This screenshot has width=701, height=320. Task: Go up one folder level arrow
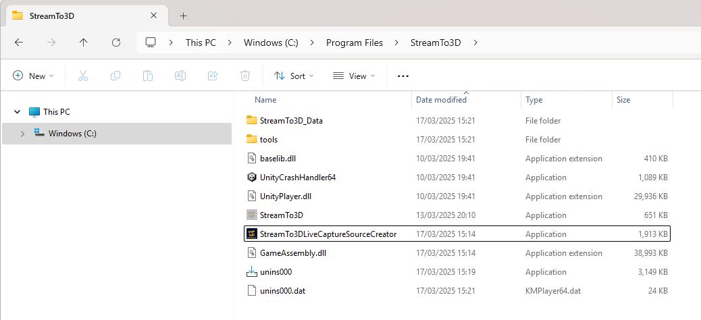[x=84, y=43]
